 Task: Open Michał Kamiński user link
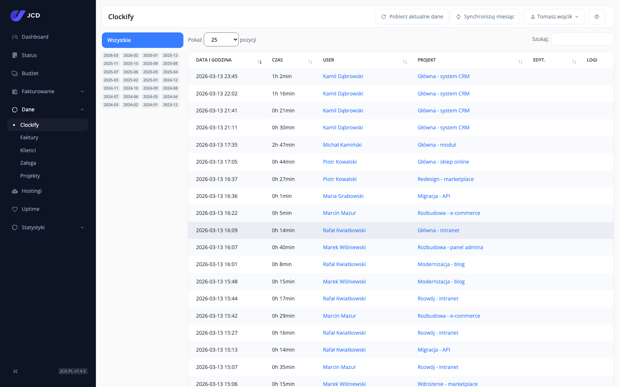(342, 145)
